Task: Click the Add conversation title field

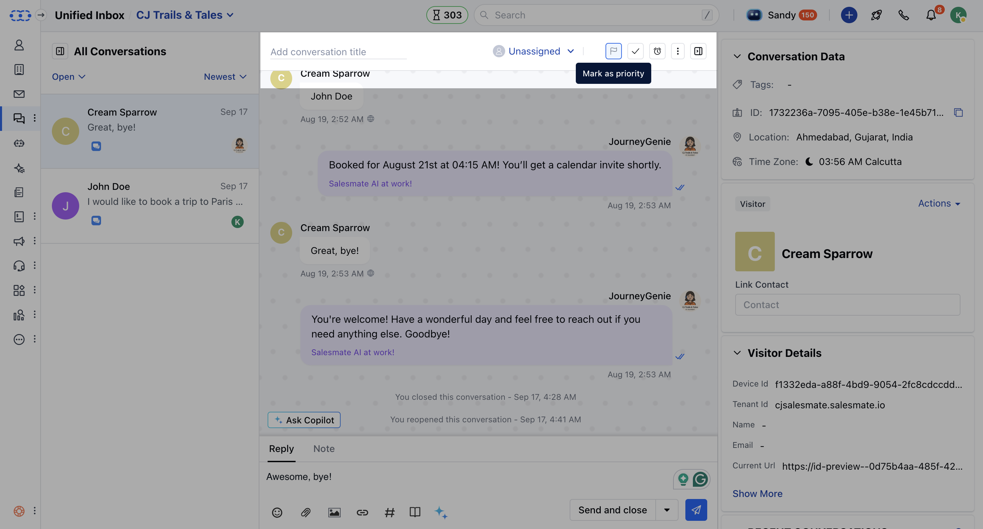Action: (337, 51)
